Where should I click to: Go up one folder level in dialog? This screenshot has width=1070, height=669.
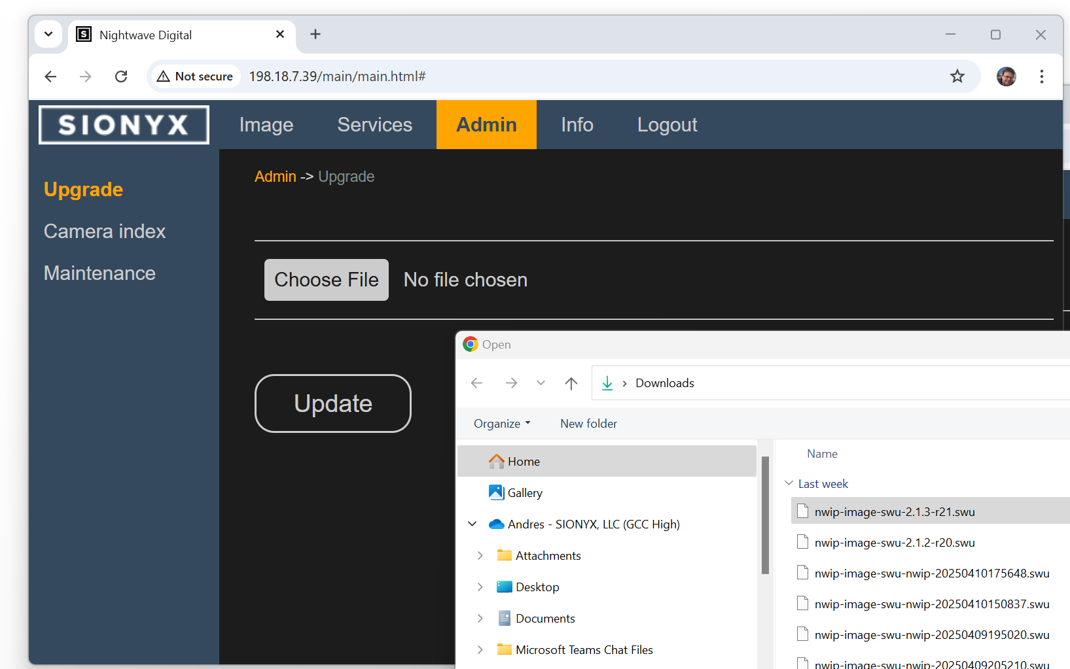point(571,383)
